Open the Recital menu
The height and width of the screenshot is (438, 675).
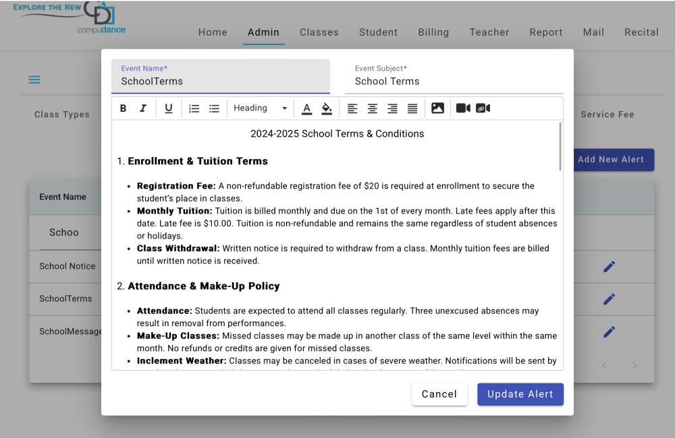641,32
